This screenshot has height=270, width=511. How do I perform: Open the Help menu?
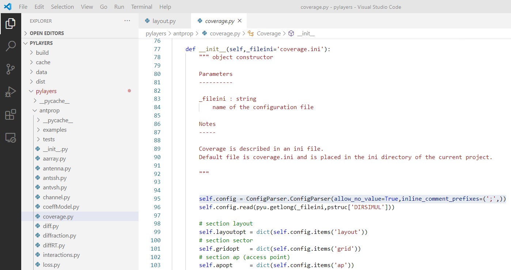coord(165,7)
